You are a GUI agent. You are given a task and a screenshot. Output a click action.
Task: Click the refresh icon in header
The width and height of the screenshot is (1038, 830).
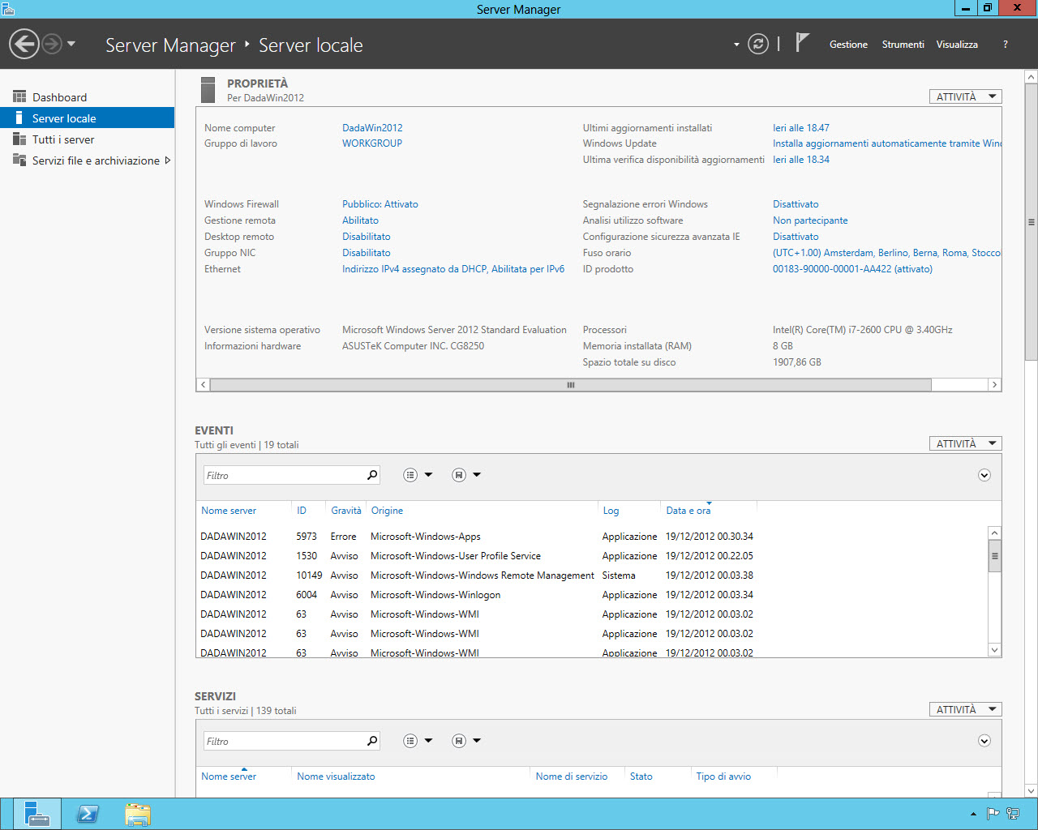(758, 44)
